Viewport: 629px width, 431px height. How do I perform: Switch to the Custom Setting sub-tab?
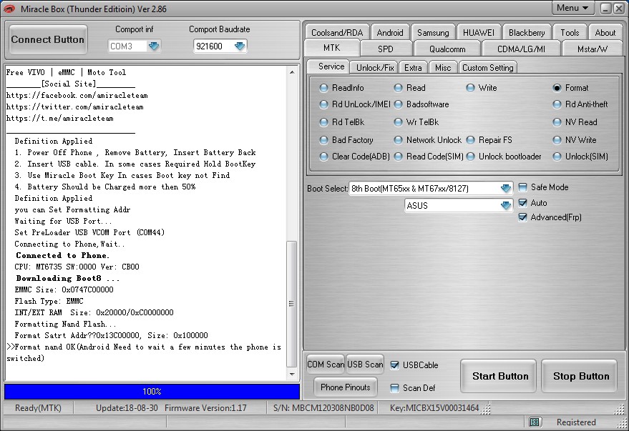[x=488, y=68]
